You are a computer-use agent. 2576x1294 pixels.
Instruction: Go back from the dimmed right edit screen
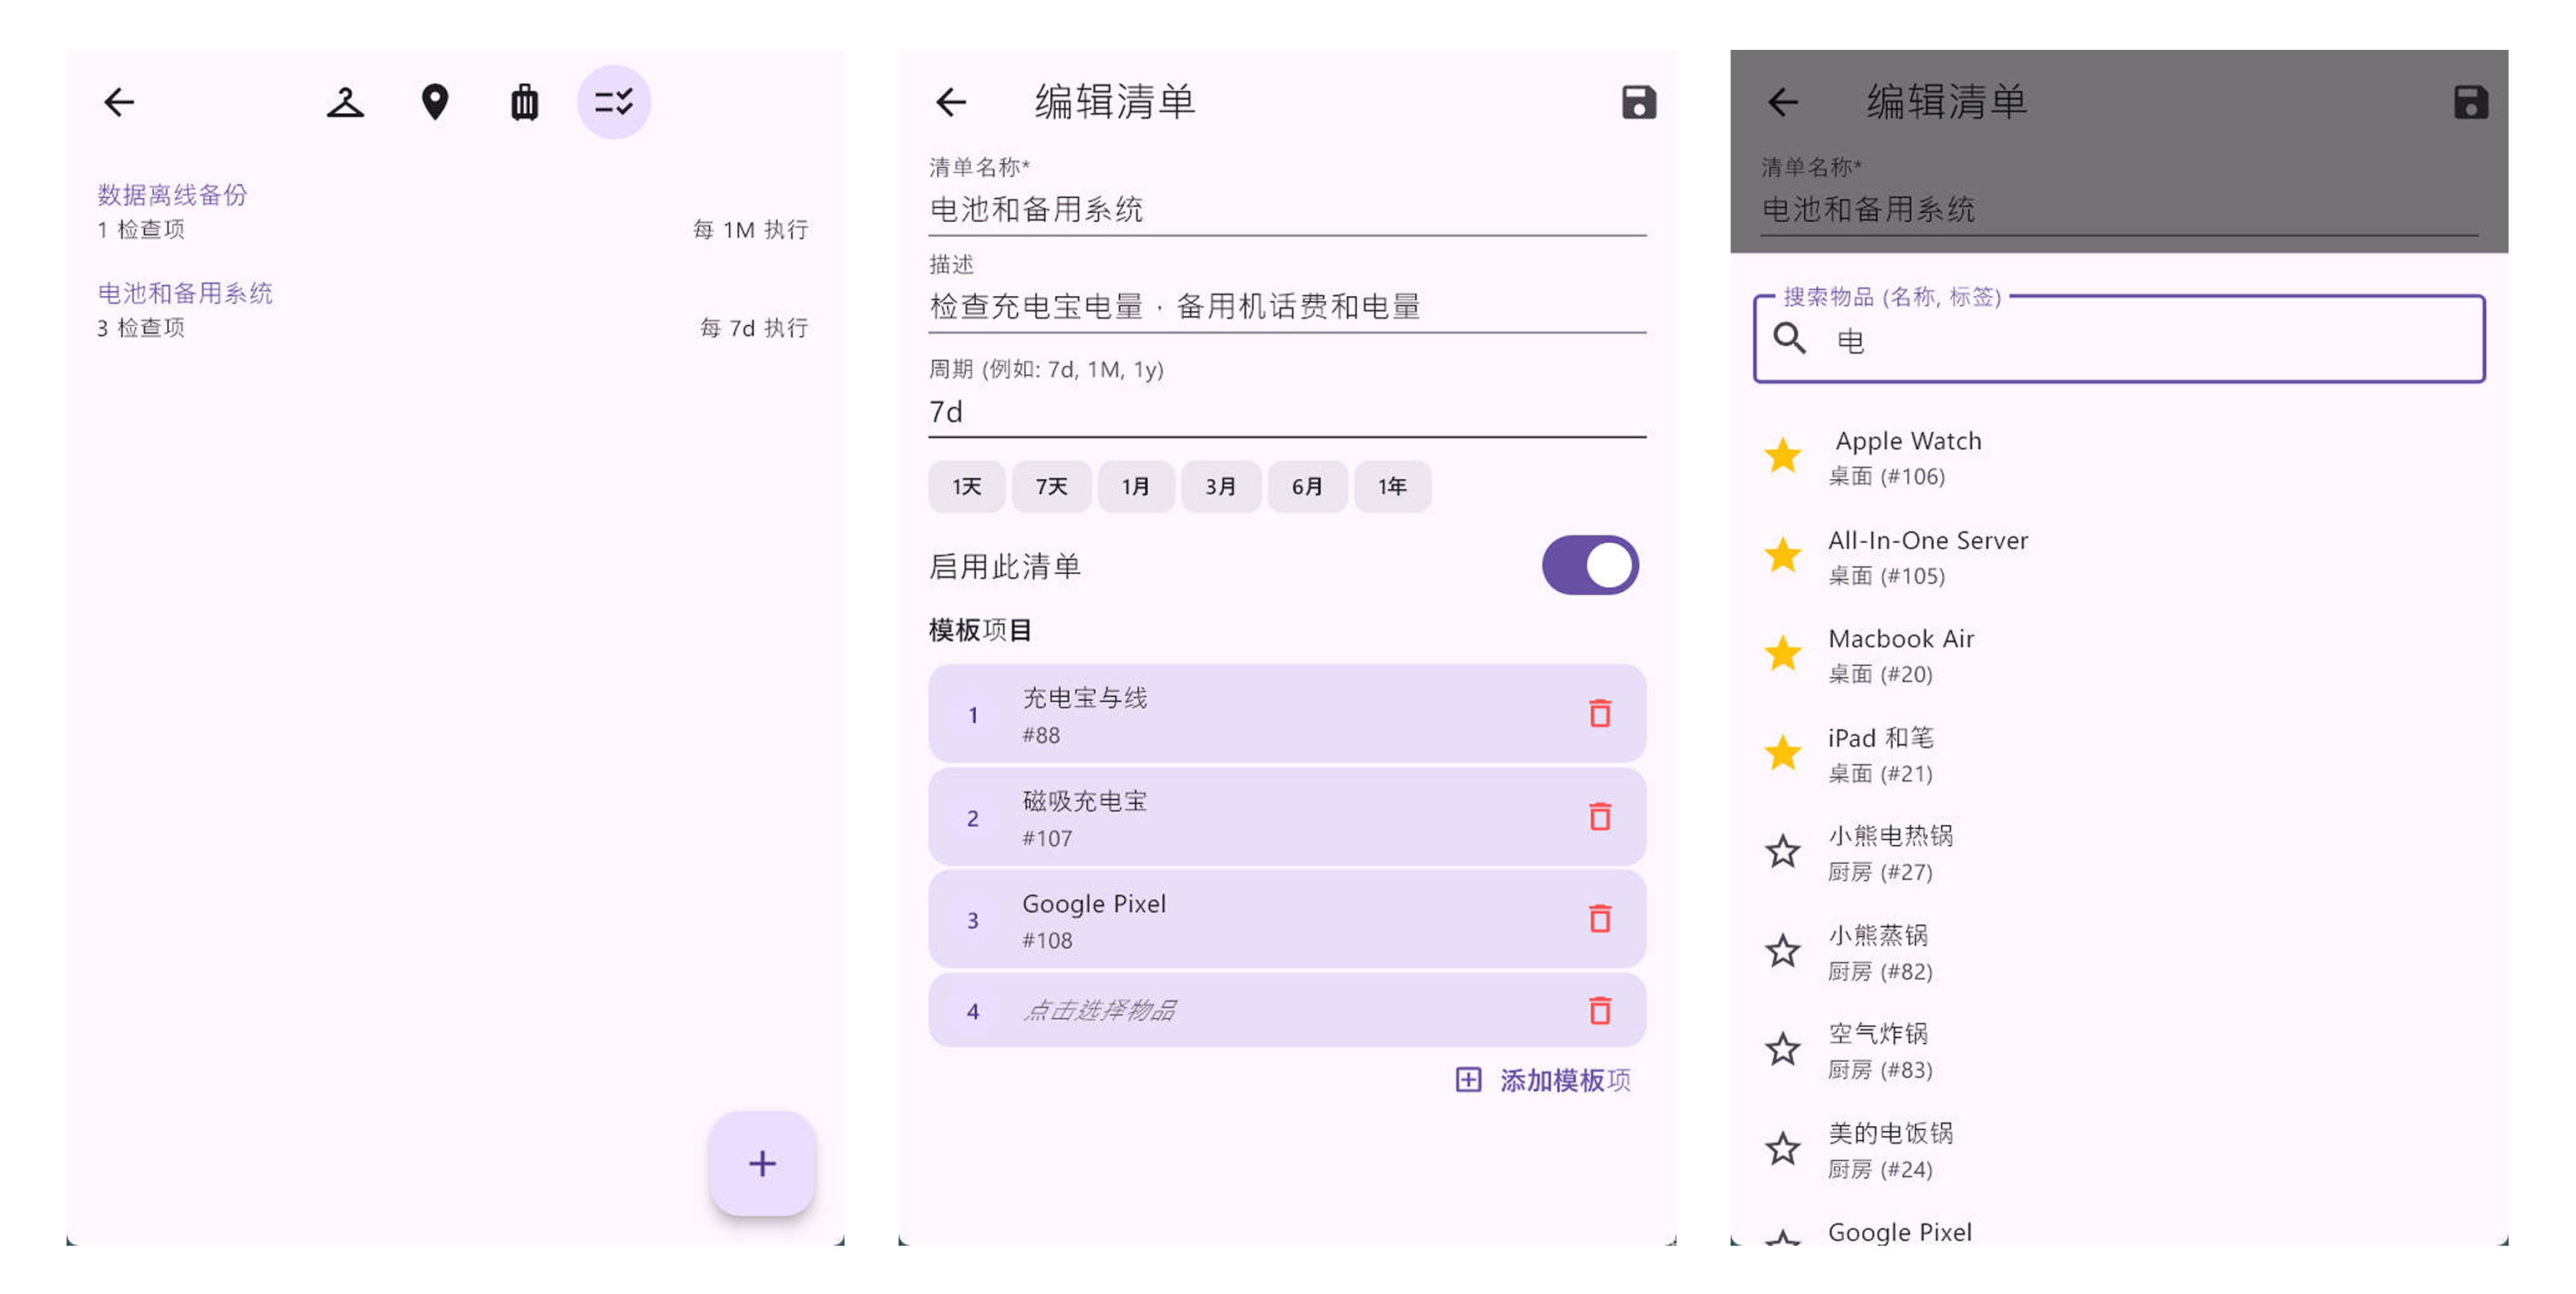coord(1783,102)
